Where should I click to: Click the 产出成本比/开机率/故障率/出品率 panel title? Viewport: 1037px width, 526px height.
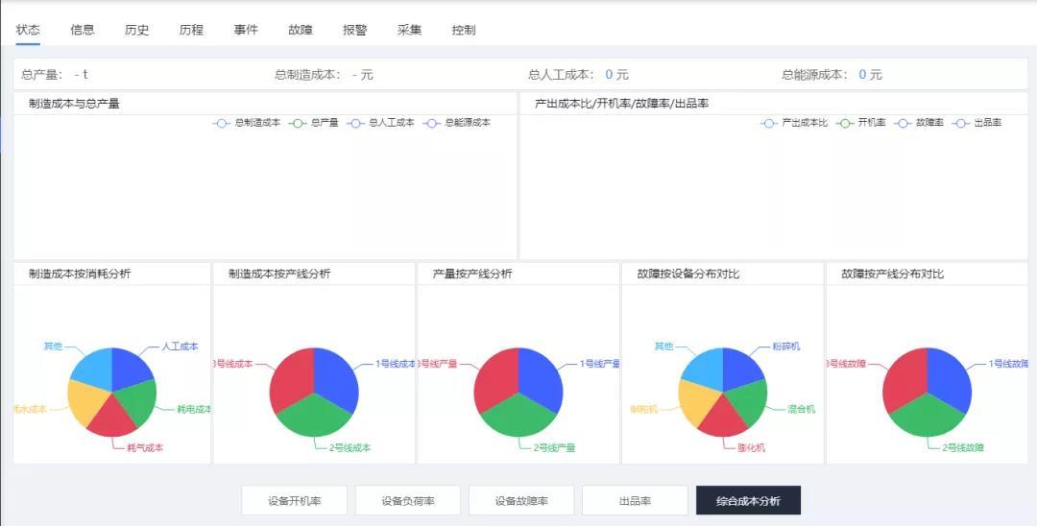621,104
